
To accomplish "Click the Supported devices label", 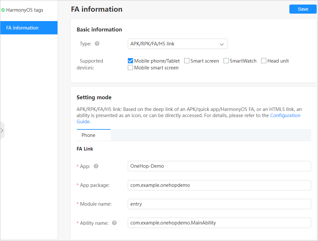I will click(90, 64).
